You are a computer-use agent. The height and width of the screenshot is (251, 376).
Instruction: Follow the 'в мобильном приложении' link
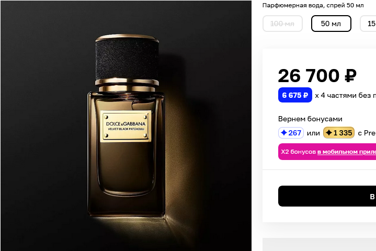347,152
